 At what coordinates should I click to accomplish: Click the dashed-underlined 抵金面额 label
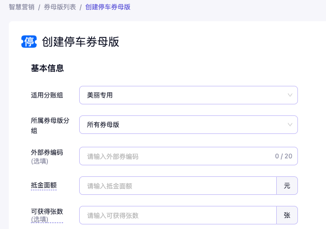tap(44, 185)
